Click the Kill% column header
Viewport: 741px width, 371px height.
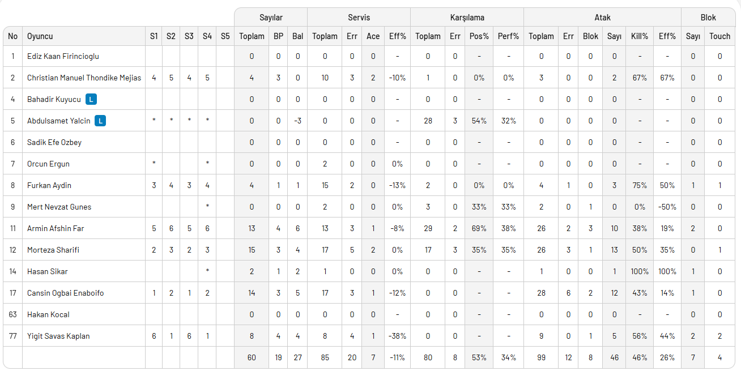[x=639, y=36]
